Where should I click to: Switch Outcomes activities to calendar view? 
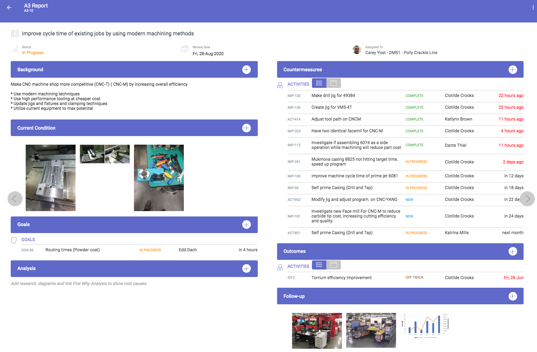[334, 265]
